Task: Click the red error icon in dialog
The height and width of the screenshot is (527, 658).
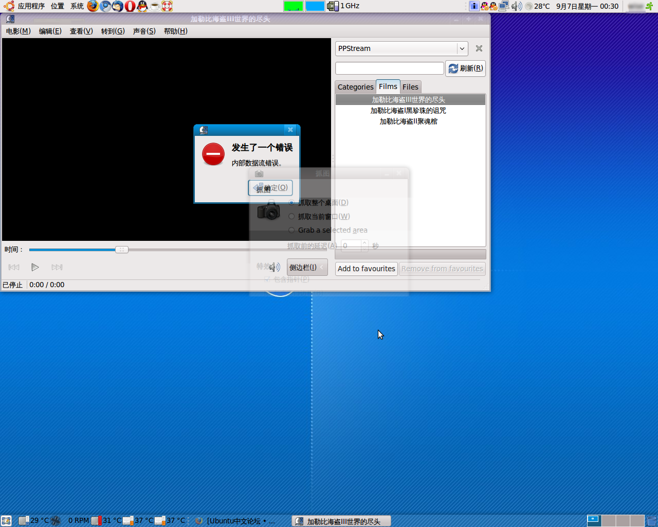Action: tap(213, 154)
